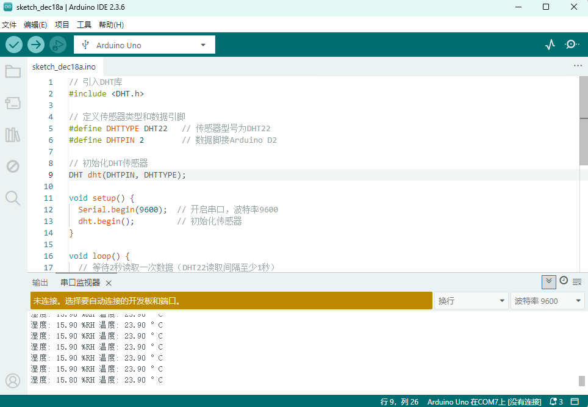Screen dimensions: 588x407
Task: Click the void setup() { line
Action: point(102,198)
